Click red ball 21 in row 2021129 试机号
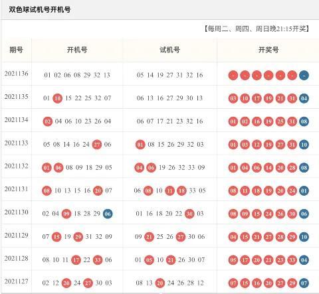319x294 pixels. 149,237
